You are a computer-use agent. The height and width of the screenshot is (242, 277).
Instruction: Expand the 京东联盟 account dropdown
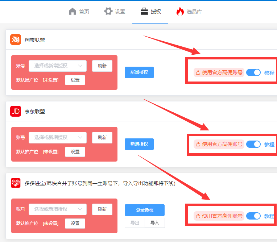click(58, 138)
